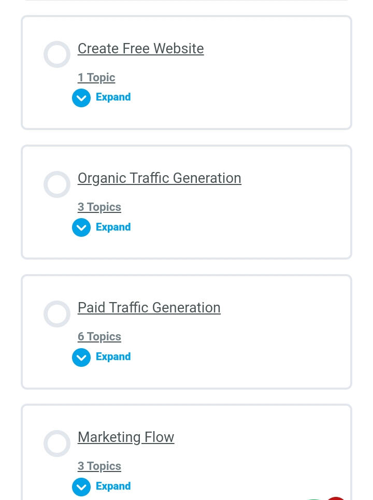Screen dimensions: 373x500
Task: Expand the Create Free Website lesson via Expand label
Action: pyautogui.click(x=113, y=97)
